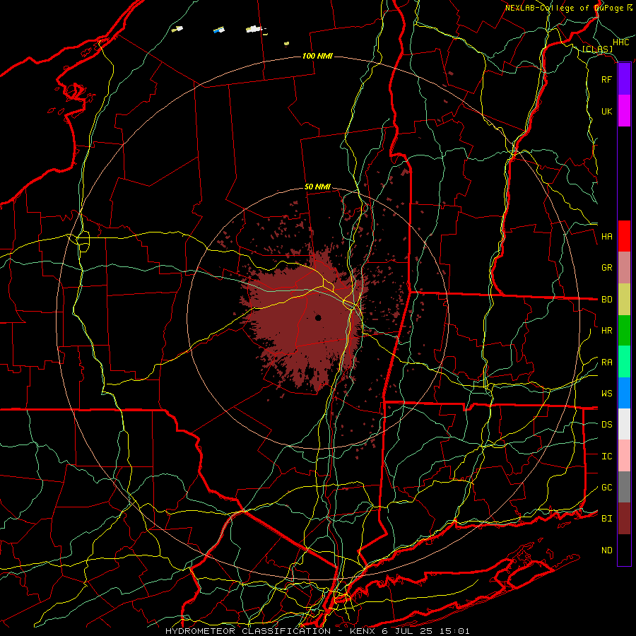Click the GC legend label
The width and height of the screenshot is (636, 636).
[x=606, y=488]
